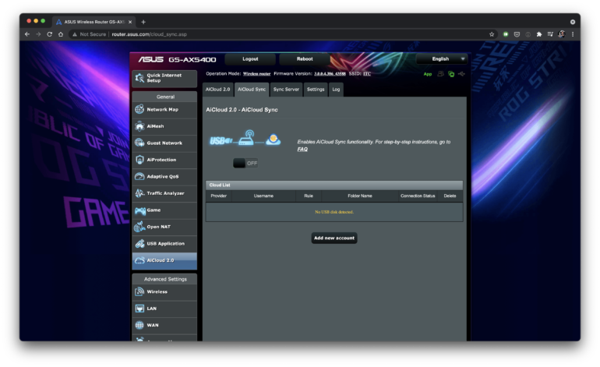
Task: Open the Settings tab
Action: pos(316,90)
